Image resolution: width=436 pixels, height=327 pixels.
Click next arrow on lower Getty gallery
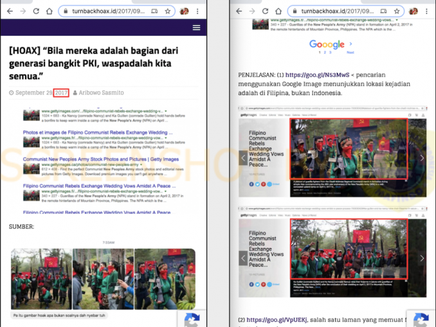[x=422, y=258]
